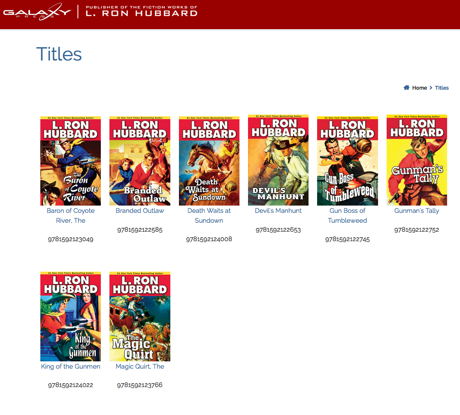Click the 'Gunman's Tally' title link
This screenshot has width=460, height=415.
(417, 211)
